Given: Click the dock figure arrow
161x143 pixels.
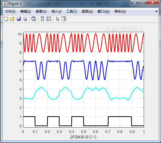Looking at the screenshot, I should 156,11.
